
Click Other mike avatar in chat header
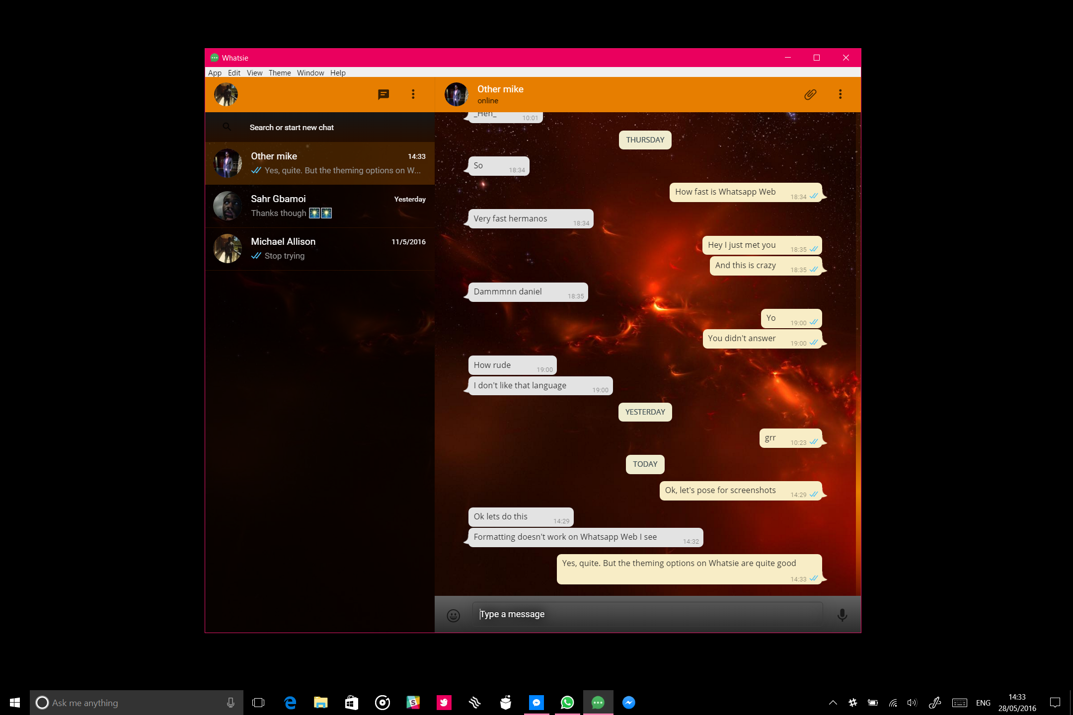(457, 94)
